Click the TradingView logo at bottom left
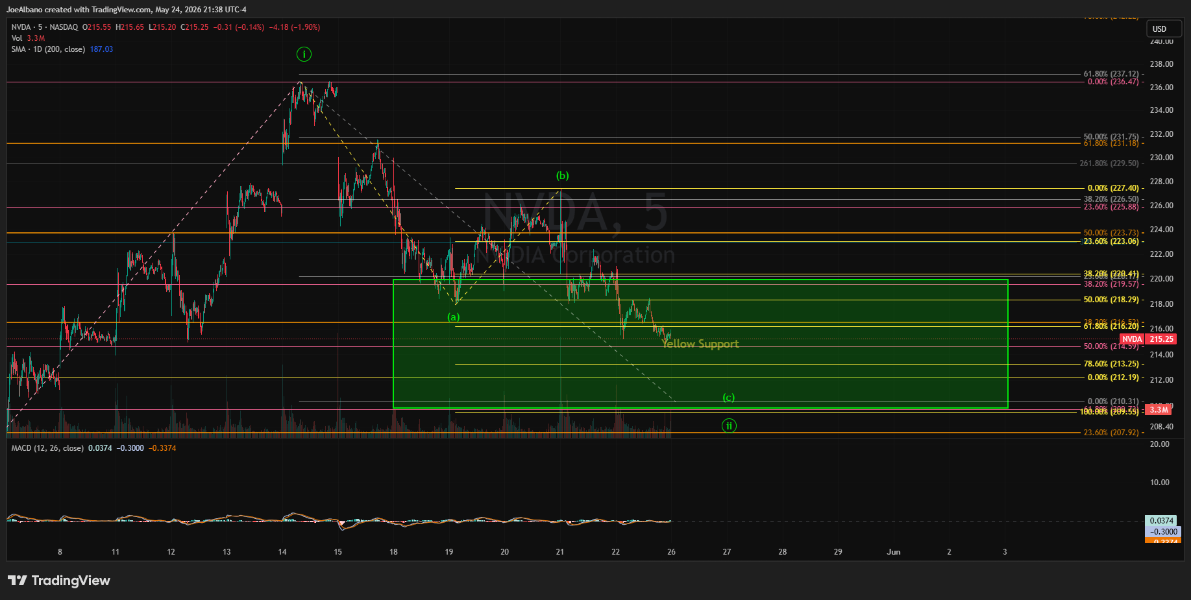 click(x=59, y=581)
